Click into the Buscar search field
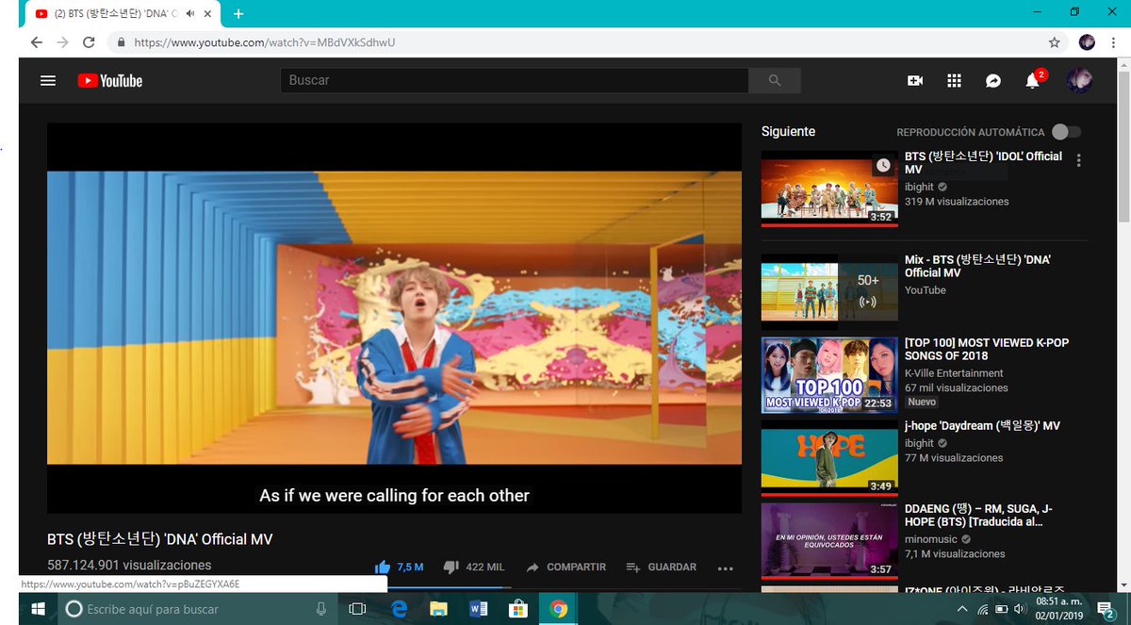The height and width of the screenshot is (625, 1131). tap(515, 81)
